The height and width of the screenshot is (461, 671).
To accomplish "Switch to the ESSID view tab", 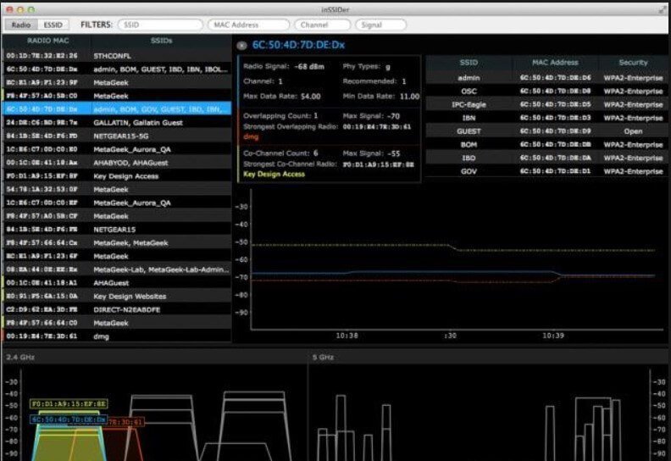I will tap(53, 25).
